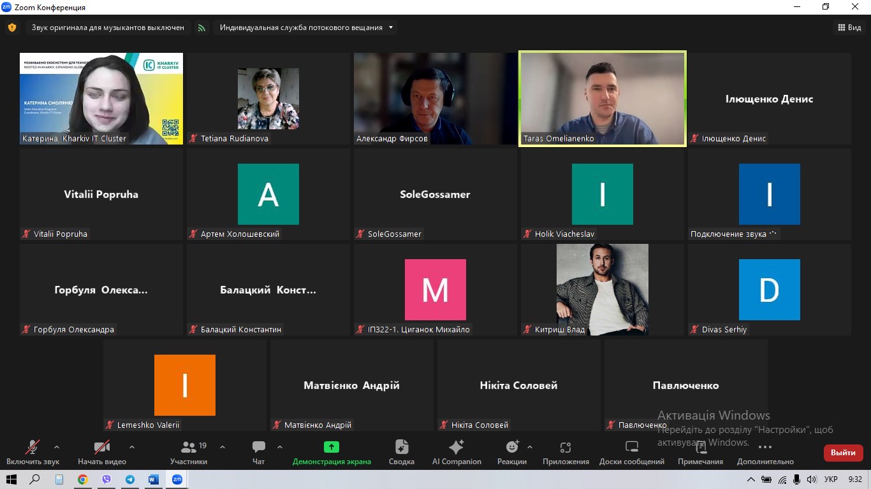Click Divas Serhiy blue D avatar
This screenshot has width=871, height=489.
tap(770, 290)
